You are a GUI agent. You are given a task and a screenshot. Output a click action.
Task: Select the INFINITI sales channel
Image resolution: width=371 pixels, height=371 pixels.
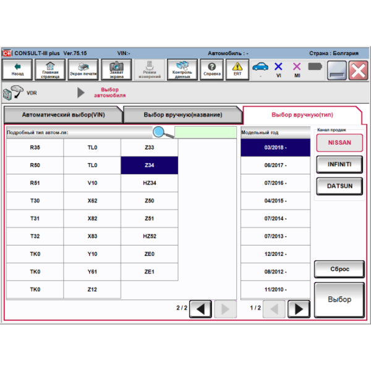pyautogui.click(x=339, y=164)
